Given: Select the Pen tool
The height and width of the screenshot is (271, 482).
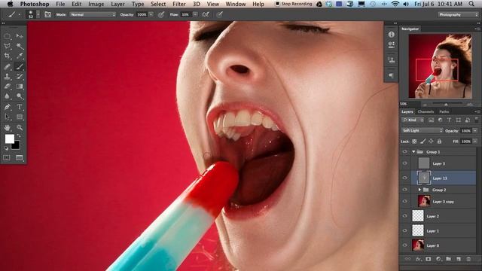Looking at the screenshot, I should [7, 107].
